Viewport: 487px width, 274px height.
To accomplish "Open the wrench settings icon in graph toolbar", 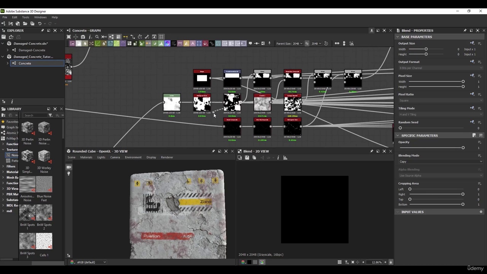I will click(147, 37).
